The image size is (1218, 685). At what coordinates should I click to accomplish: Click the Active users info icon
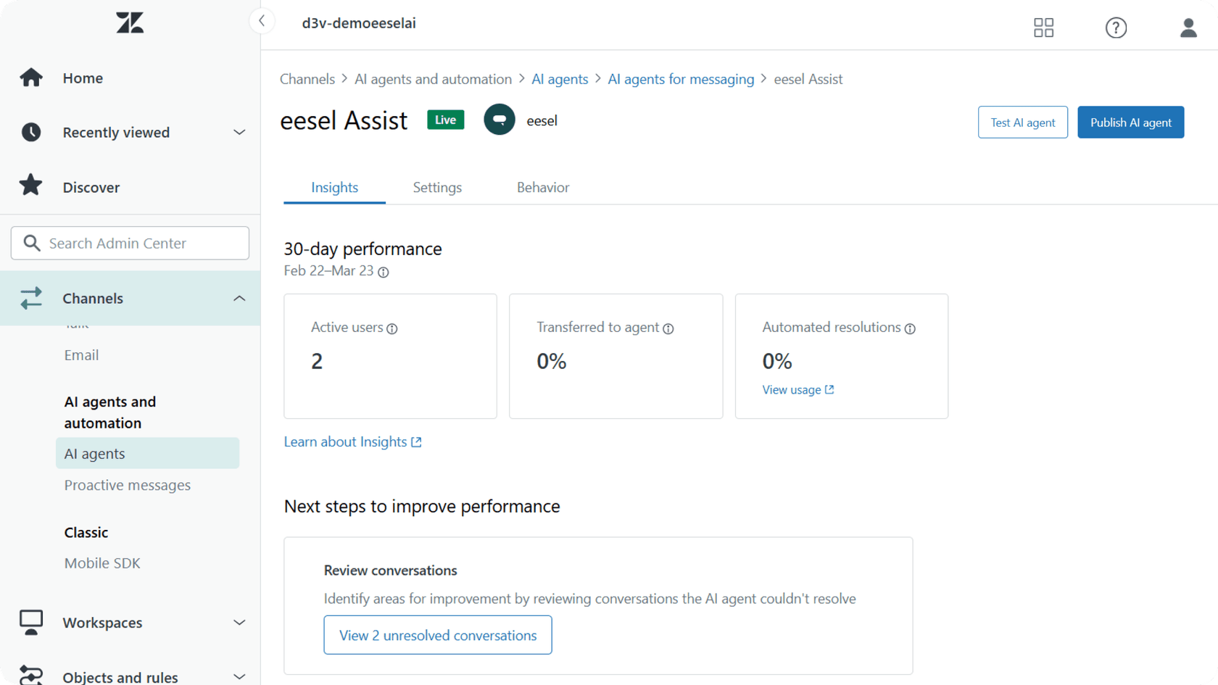click(392, 328)
